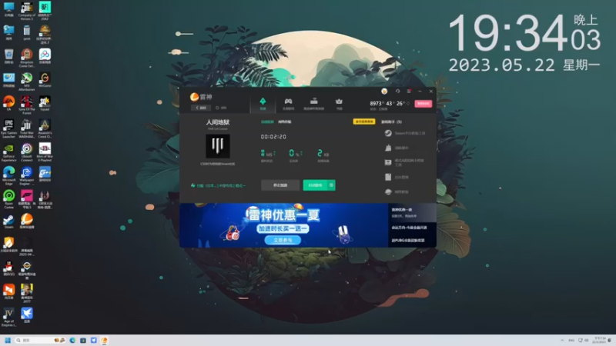The image size is (616, 346).
Task: Open the PUBG news link beside banner
Action: (408, 241)
